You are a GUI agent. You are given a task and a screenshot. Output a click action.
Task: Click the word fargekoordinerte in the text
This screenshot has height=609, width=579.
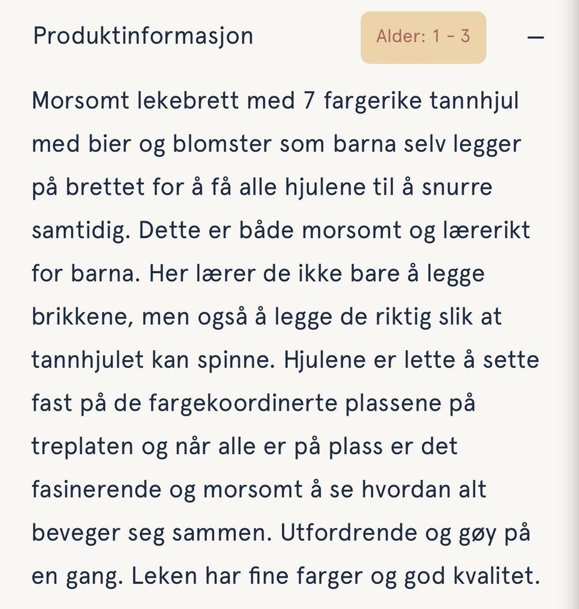point(243,403)
